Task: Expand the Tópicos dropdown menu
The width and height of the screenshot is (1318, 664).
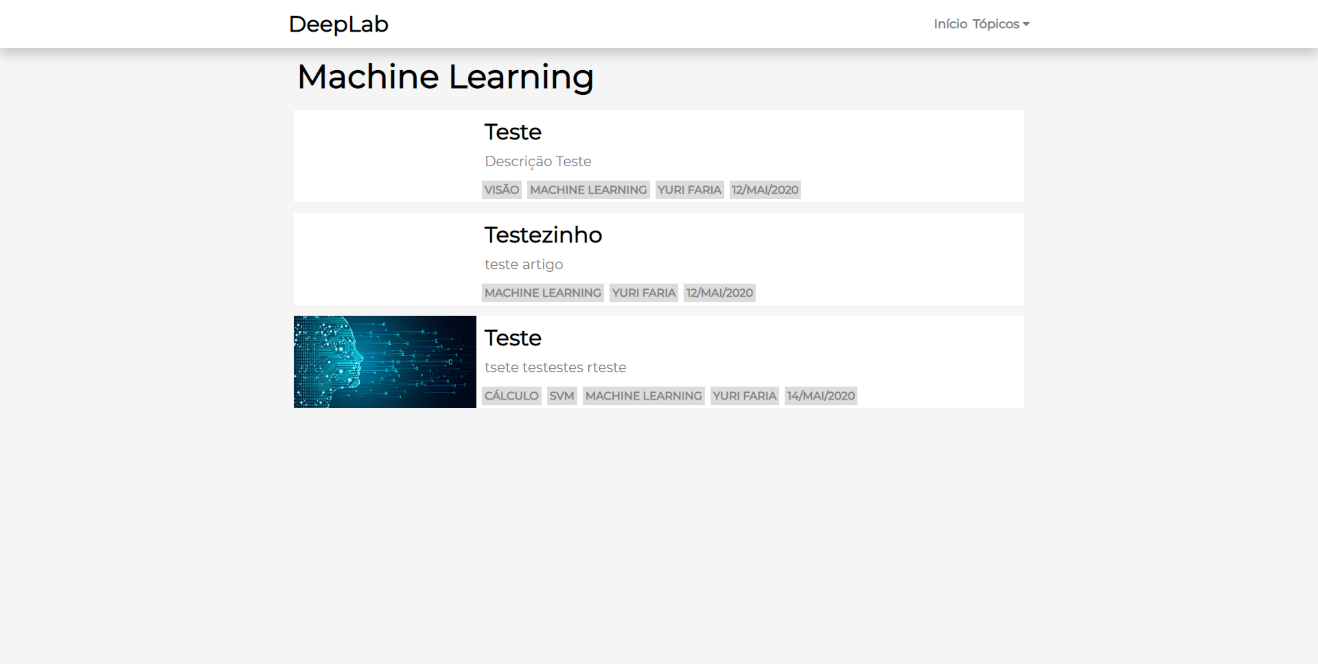Action: pyautogui.click(x=996, y=24)
